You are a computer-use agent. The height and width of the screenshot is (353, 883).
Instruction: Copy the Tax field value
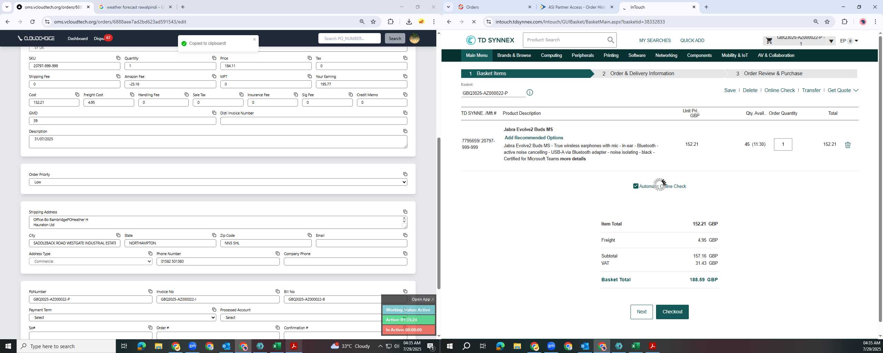pyautogui.click(x=405, y=58)
